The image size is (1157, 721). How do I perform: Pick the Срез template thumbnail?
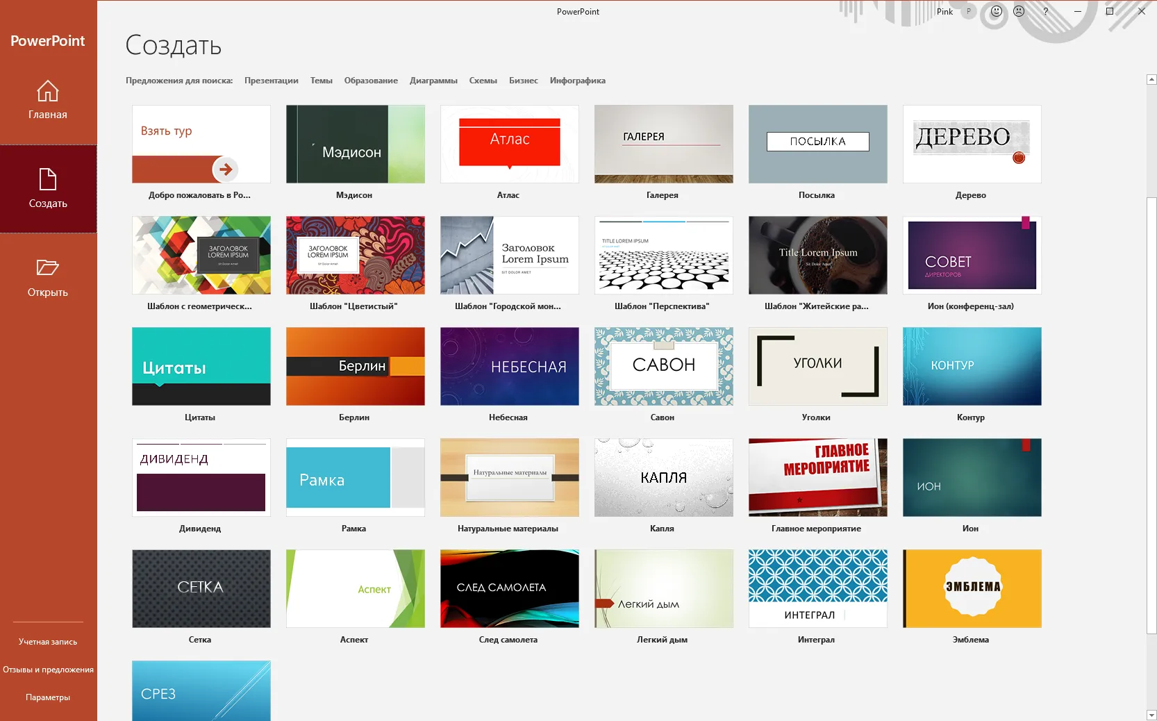tap(201, 691)
